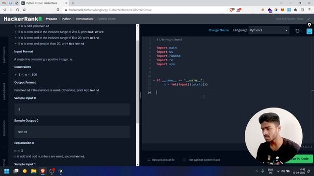The width and height of the screenshot is (314, 176).
Task: Click the scrollbar up arrow
Action: pos(137,26)
